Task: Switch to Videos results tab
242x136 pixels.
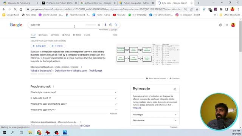Action: pos(55,35)
